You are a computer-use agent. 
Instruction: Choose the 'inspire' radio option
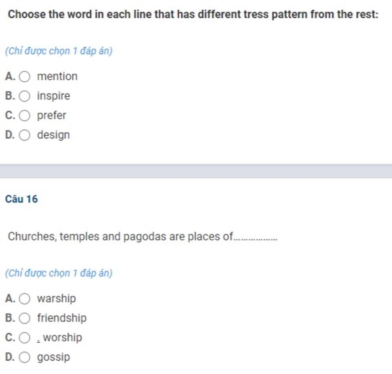coord(24,96)
